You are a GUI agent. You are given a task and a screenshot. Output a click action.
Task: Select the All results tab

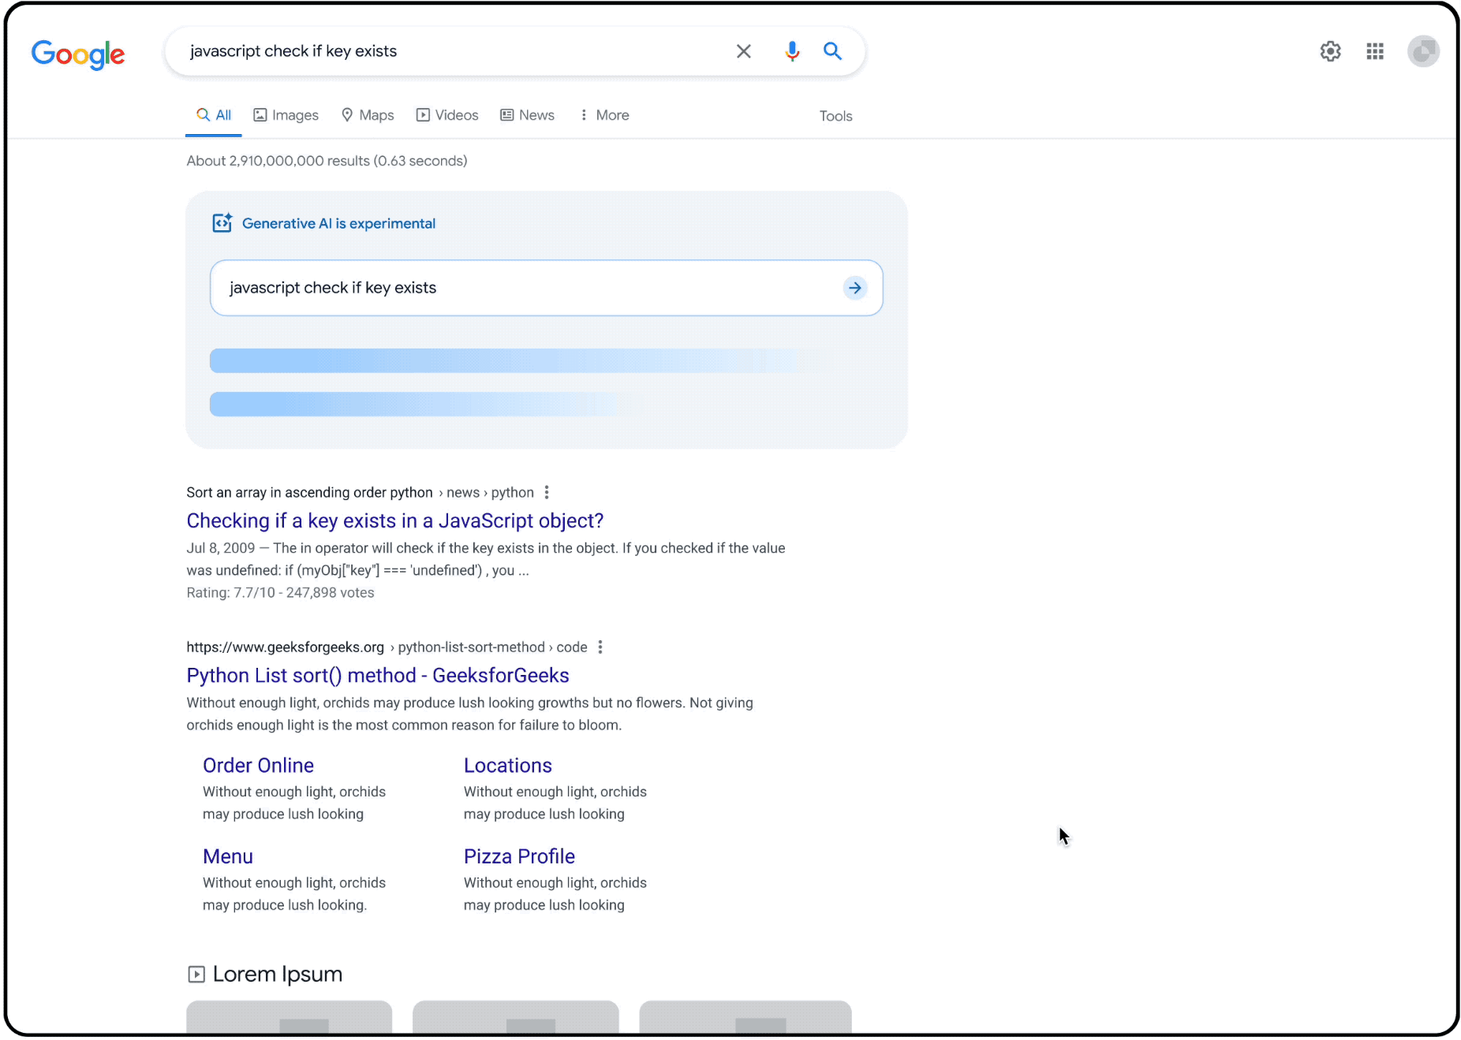pos(214,115)
